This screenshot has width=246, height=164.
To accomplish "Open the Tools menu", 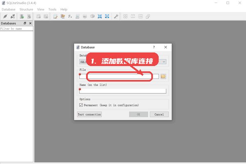I will click(52, 9).
